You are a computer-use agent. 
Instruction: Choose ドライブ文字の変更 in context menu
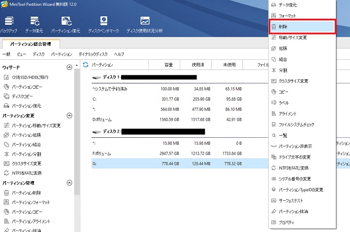click(303, 157)
